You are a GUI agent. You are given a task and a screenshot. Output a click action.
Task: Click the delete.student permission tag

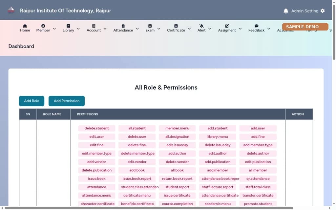[x=97, y=128]
